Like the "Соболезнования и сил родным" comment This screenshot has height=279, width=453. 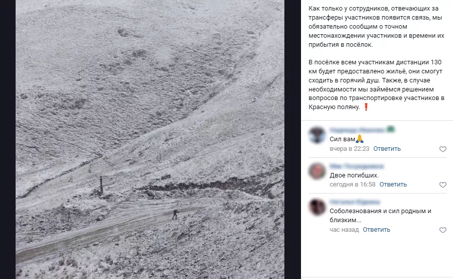pyautogui.click(x=442, y=230)
